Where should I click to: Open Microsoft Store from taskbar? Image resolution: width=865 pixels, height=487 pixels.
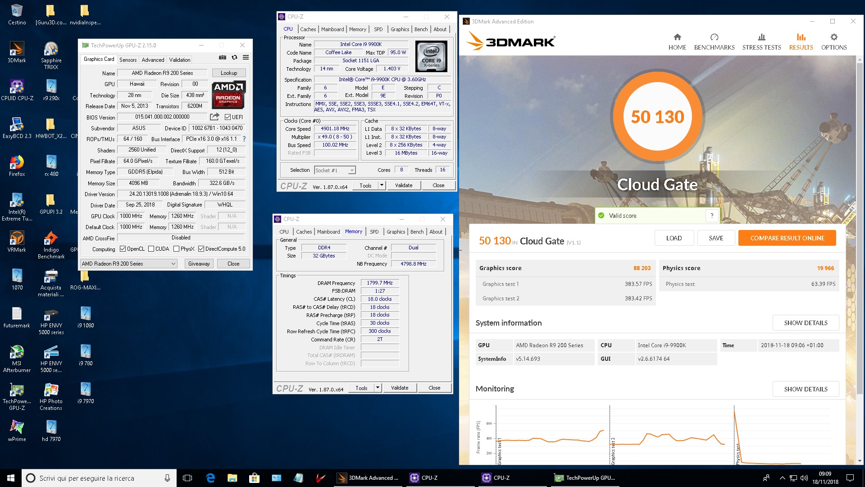[254, 478]
